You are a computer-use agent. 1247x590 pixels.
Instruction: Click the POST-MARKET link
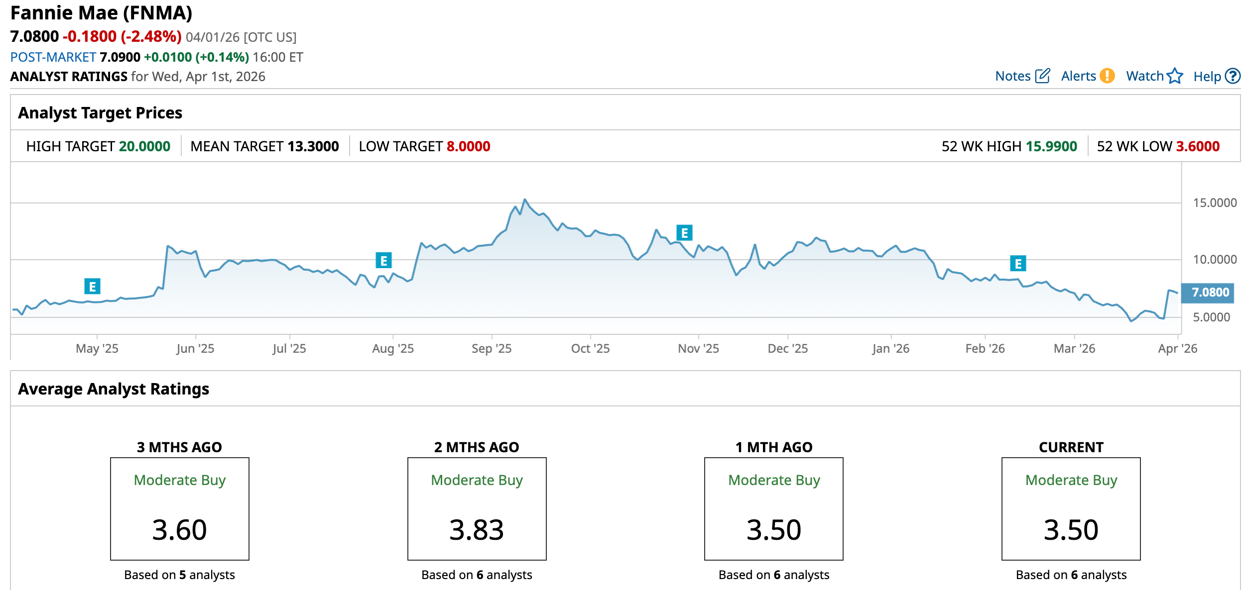pos(53,57)
